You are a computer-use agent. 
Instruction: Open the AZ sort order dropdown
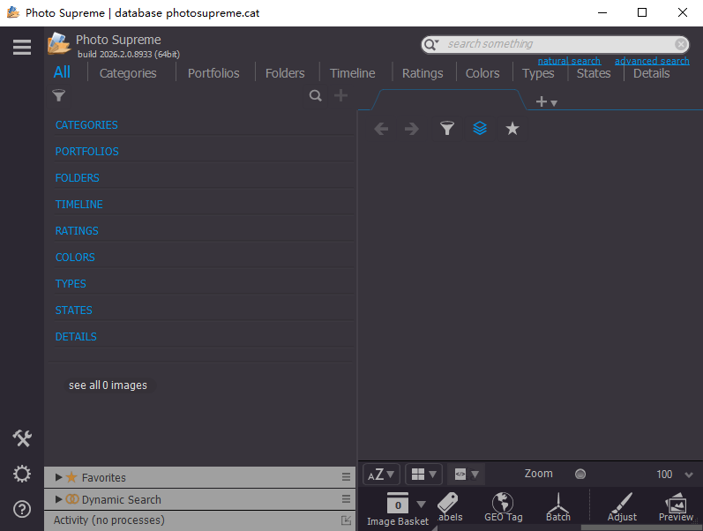[x=381, y=475]
